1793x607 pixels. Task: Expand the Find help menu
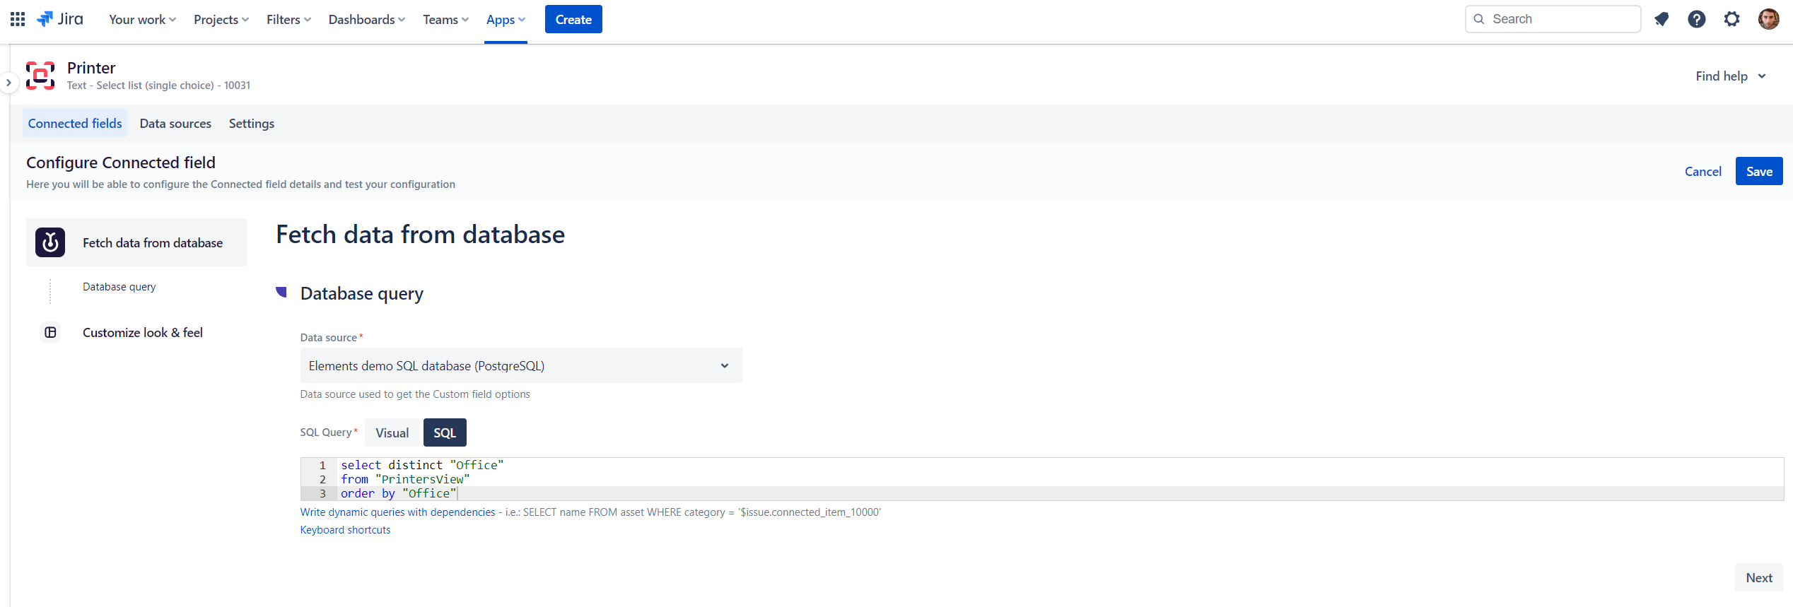[x=1730, y=76]
